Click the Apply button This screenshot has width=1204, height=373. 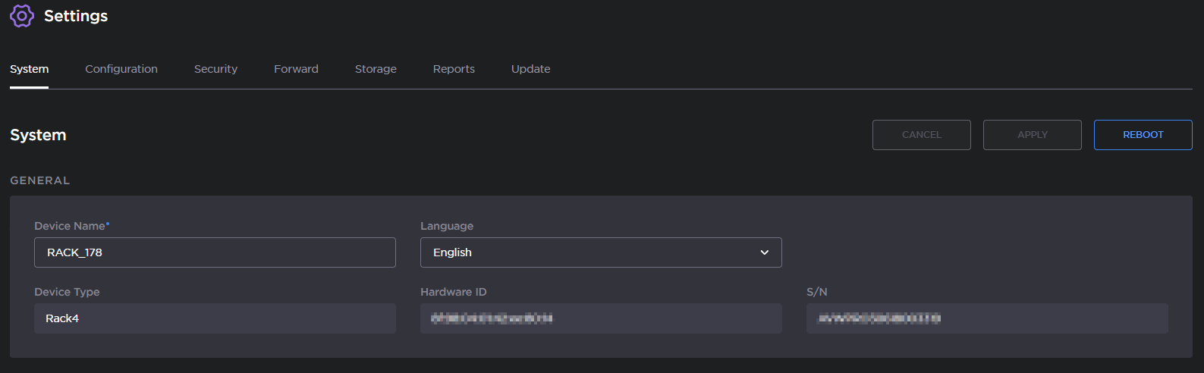(1032, 135)
